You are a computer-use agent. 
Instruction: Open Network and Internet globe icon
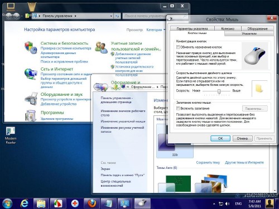coord(31,74)
